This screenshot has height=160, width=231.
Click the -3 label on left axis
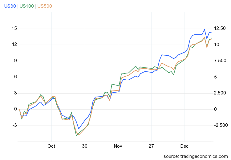tap(14, 125)
